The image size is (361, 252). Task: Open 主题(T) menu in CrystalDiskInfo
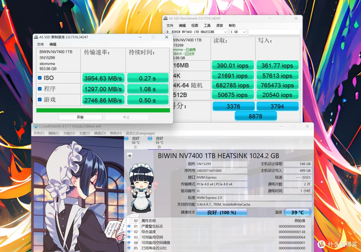point(85,133)
